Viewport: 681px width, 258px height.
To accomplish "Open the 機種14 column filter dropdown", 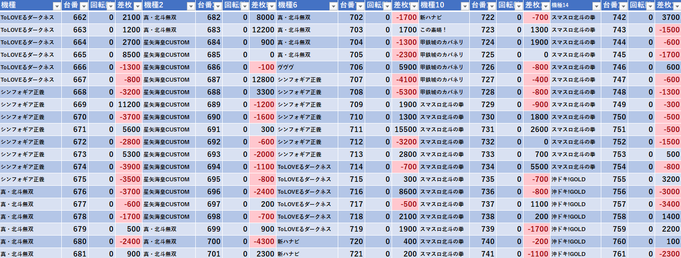I will click(x=596, y=6).
